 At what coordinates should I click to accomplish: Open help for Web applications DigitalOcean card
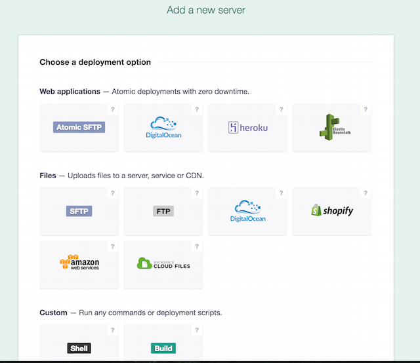point(197,109)
